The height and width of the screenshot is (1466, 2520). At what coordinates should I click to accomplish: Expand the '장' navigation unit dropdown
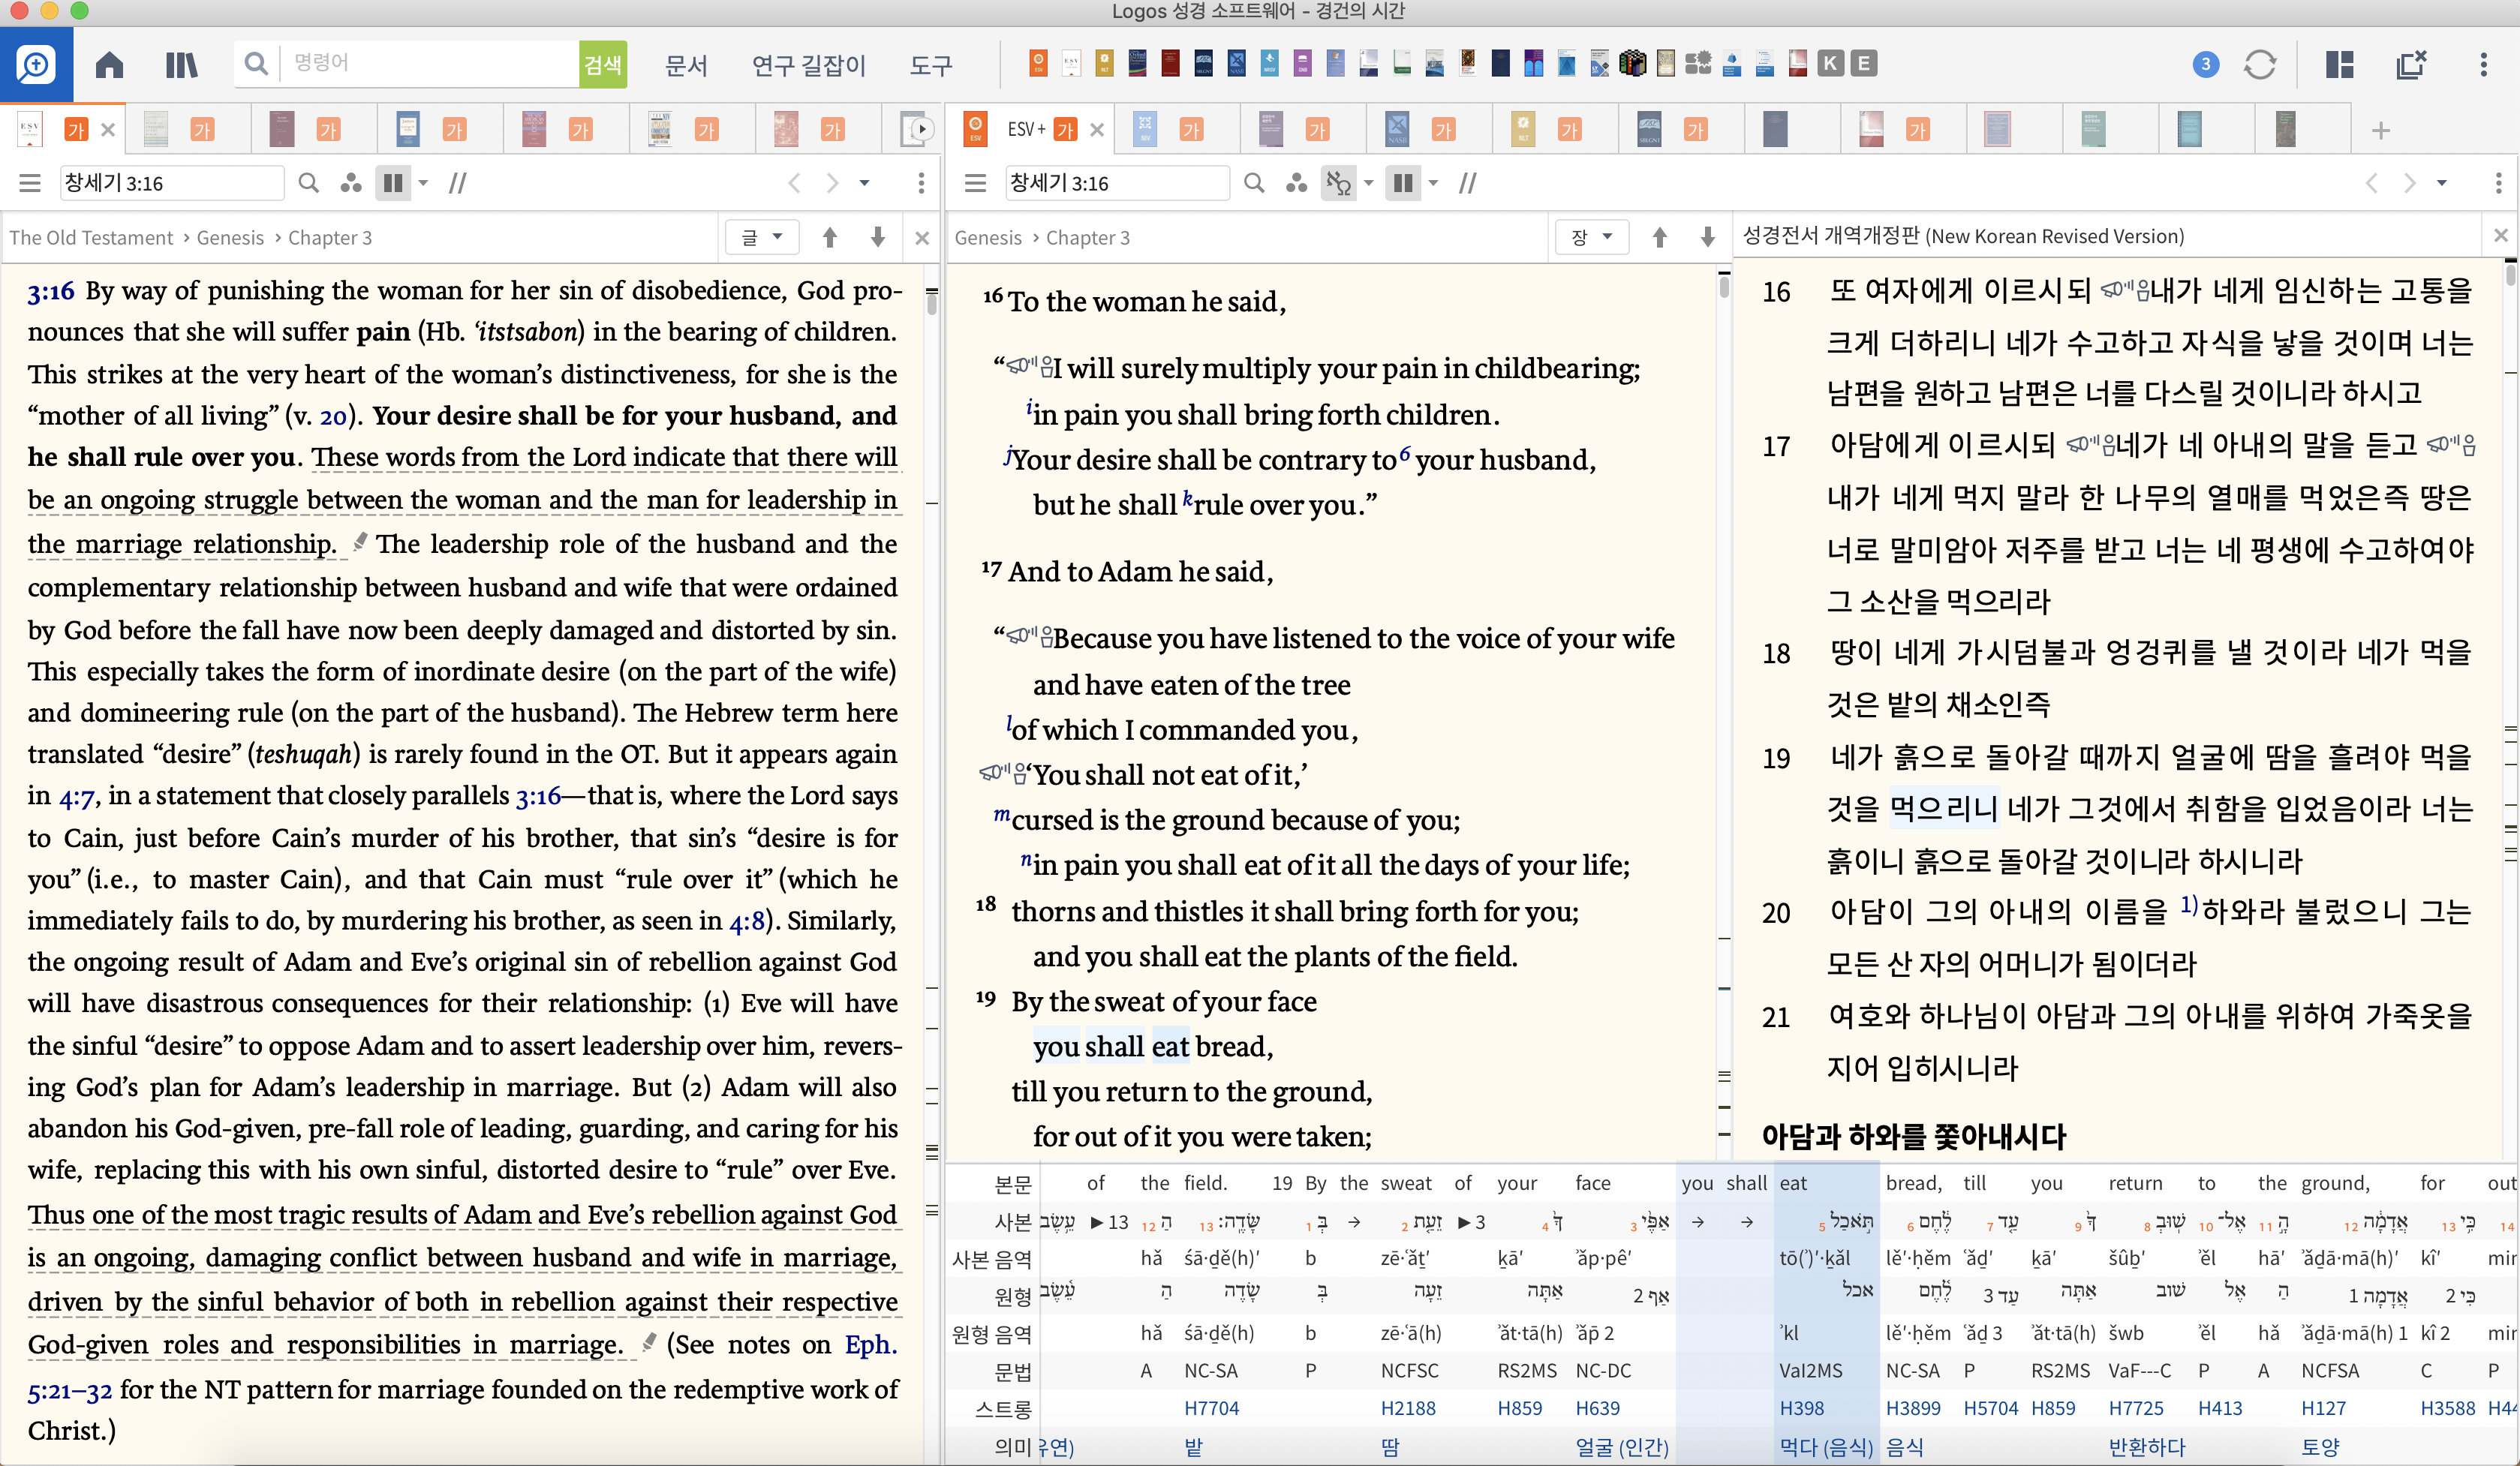[x=1592, y=237]
